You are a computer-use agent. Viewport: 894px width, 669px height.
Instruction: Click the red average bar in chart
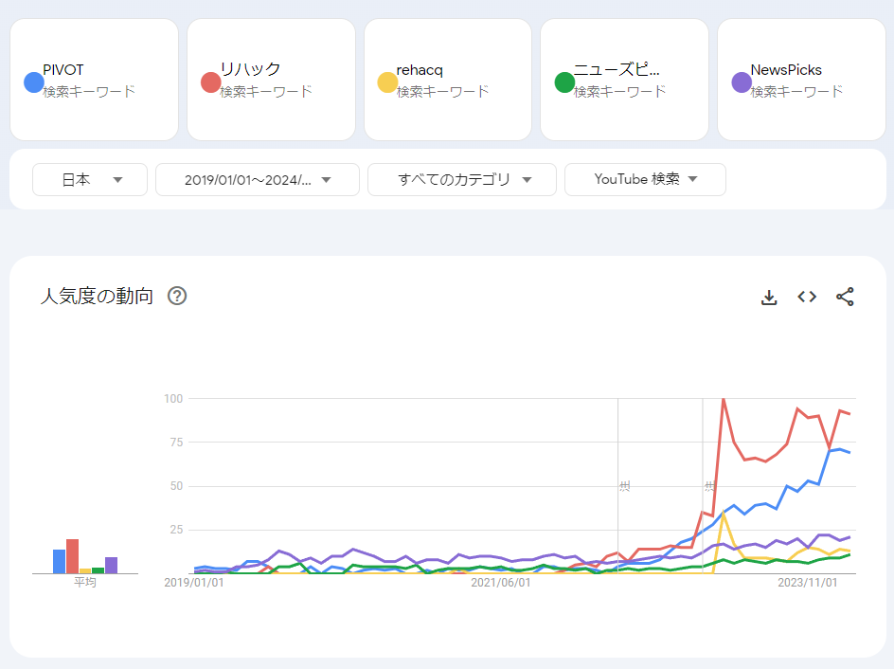tap(72, 556)
